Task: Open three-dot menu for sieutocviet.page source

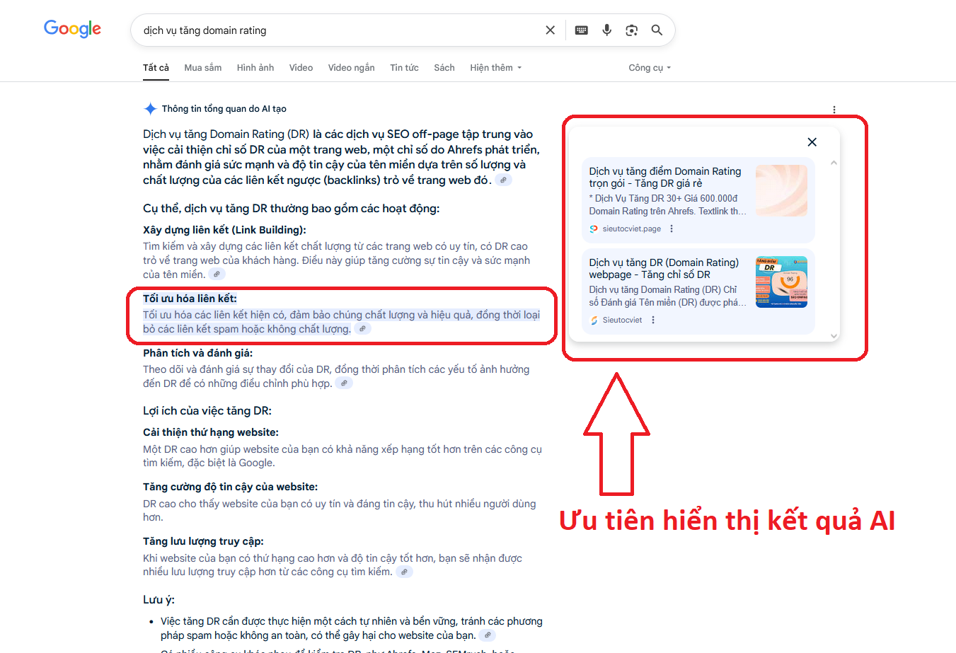Action: coord(672,229)
